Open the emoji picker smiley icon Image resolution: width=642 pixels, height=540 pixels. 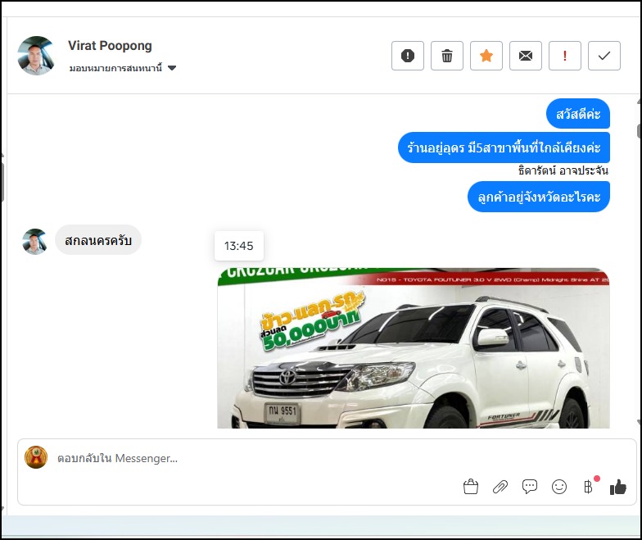point(558,487)
